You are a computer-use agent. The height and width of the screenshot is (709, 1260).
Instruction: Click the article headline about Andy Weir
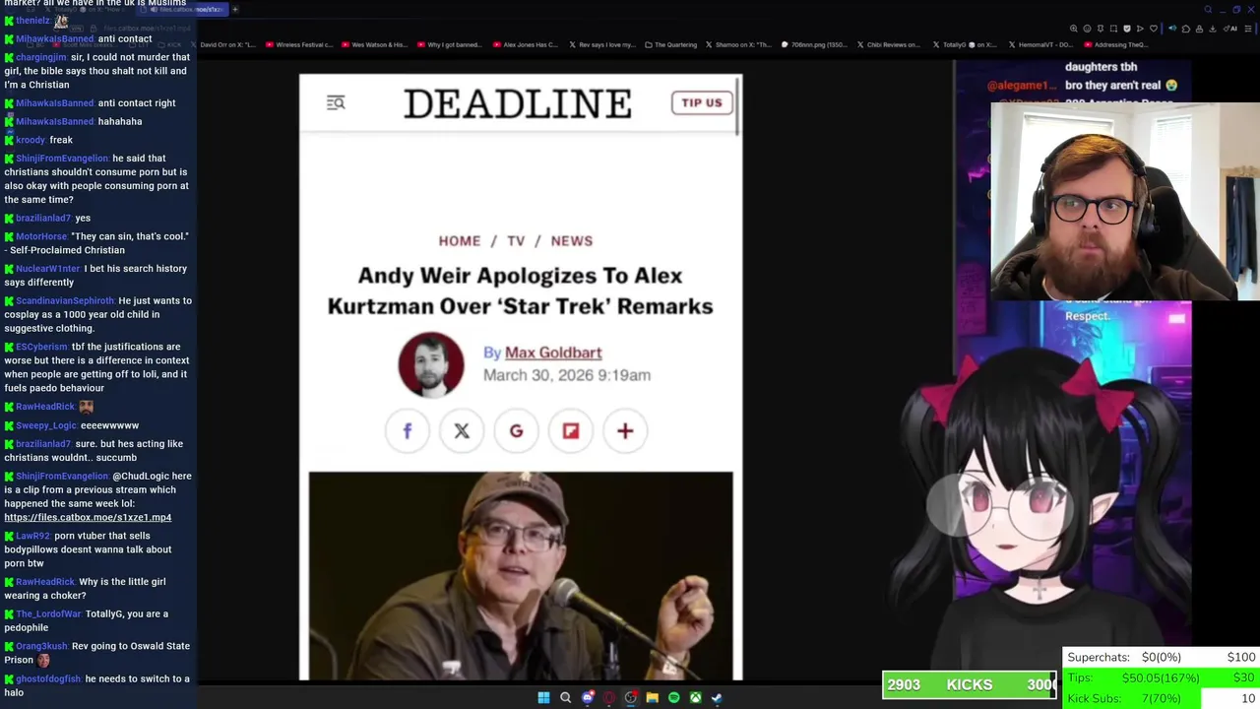[x=521, y=290]
